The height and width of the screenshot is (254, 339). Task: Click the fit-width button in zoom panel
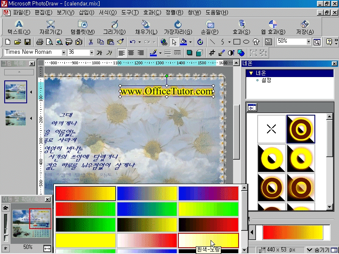point(47,248)
